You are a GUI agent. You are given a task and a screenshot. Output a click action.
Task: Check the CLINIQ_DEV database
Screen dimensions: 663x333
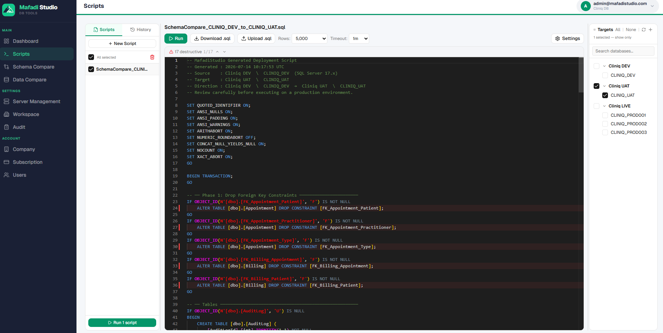click(605, 75)
